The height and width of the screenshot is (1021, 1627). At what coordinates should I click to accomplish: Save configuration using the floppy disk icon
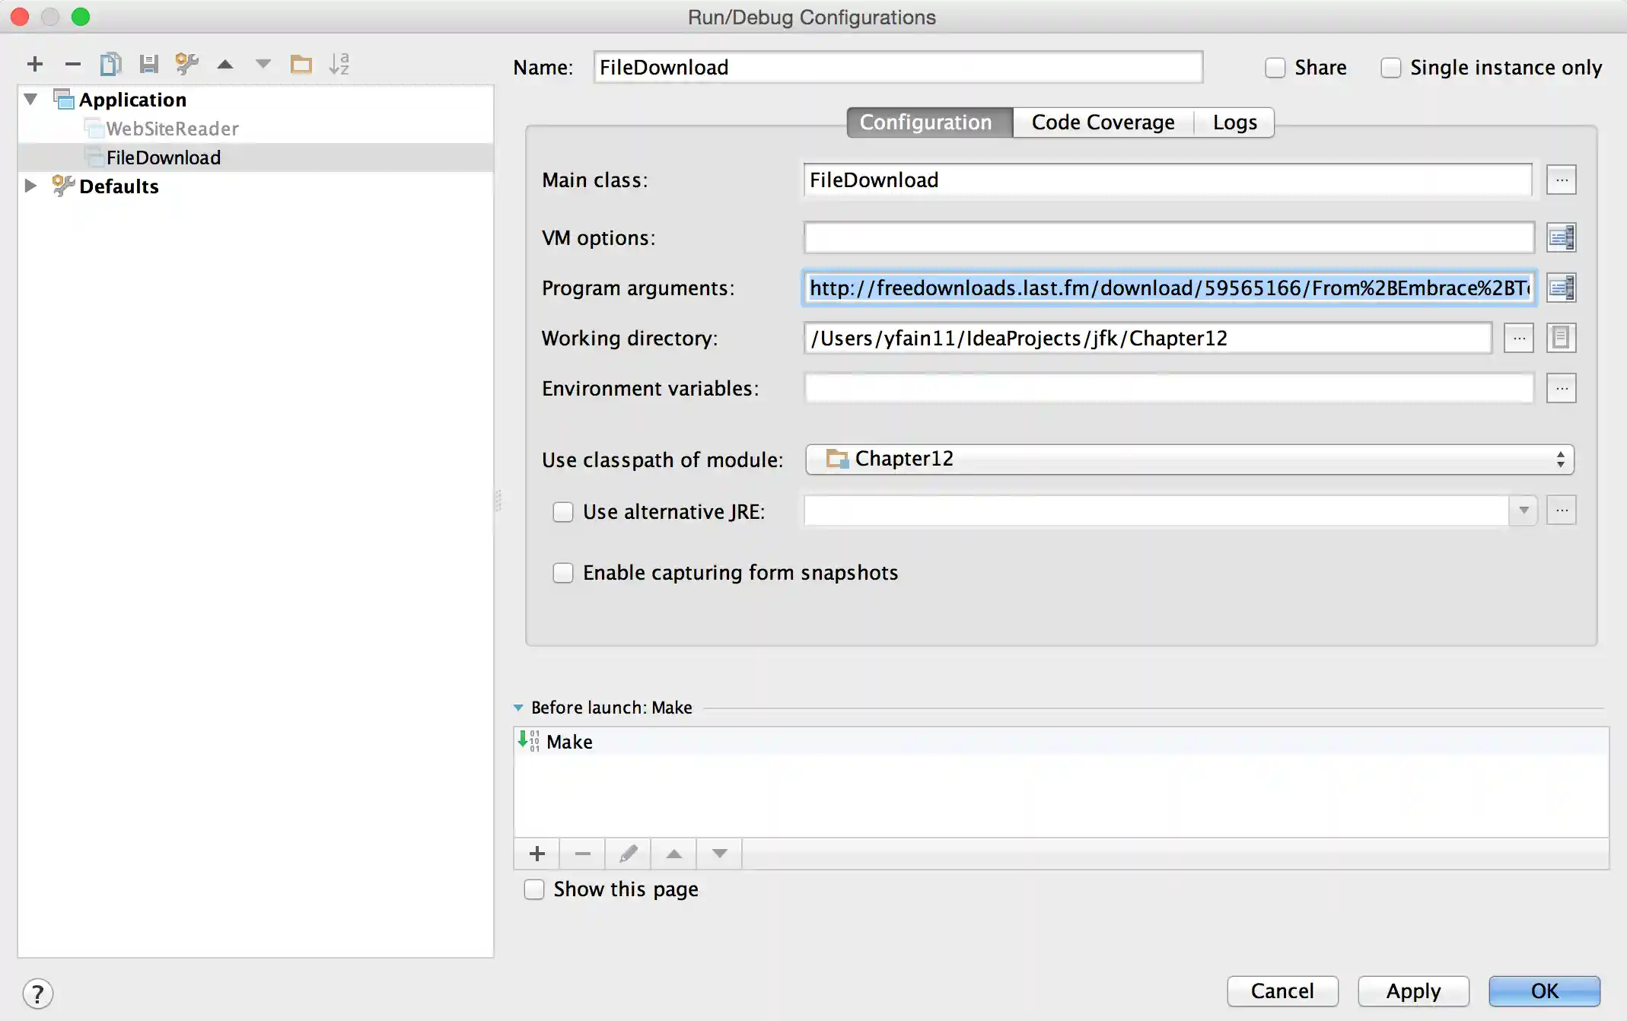tap(148, 65)
